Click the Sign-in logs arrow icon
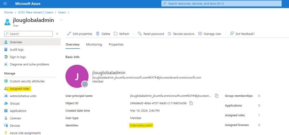 click(x=6, y=57)
